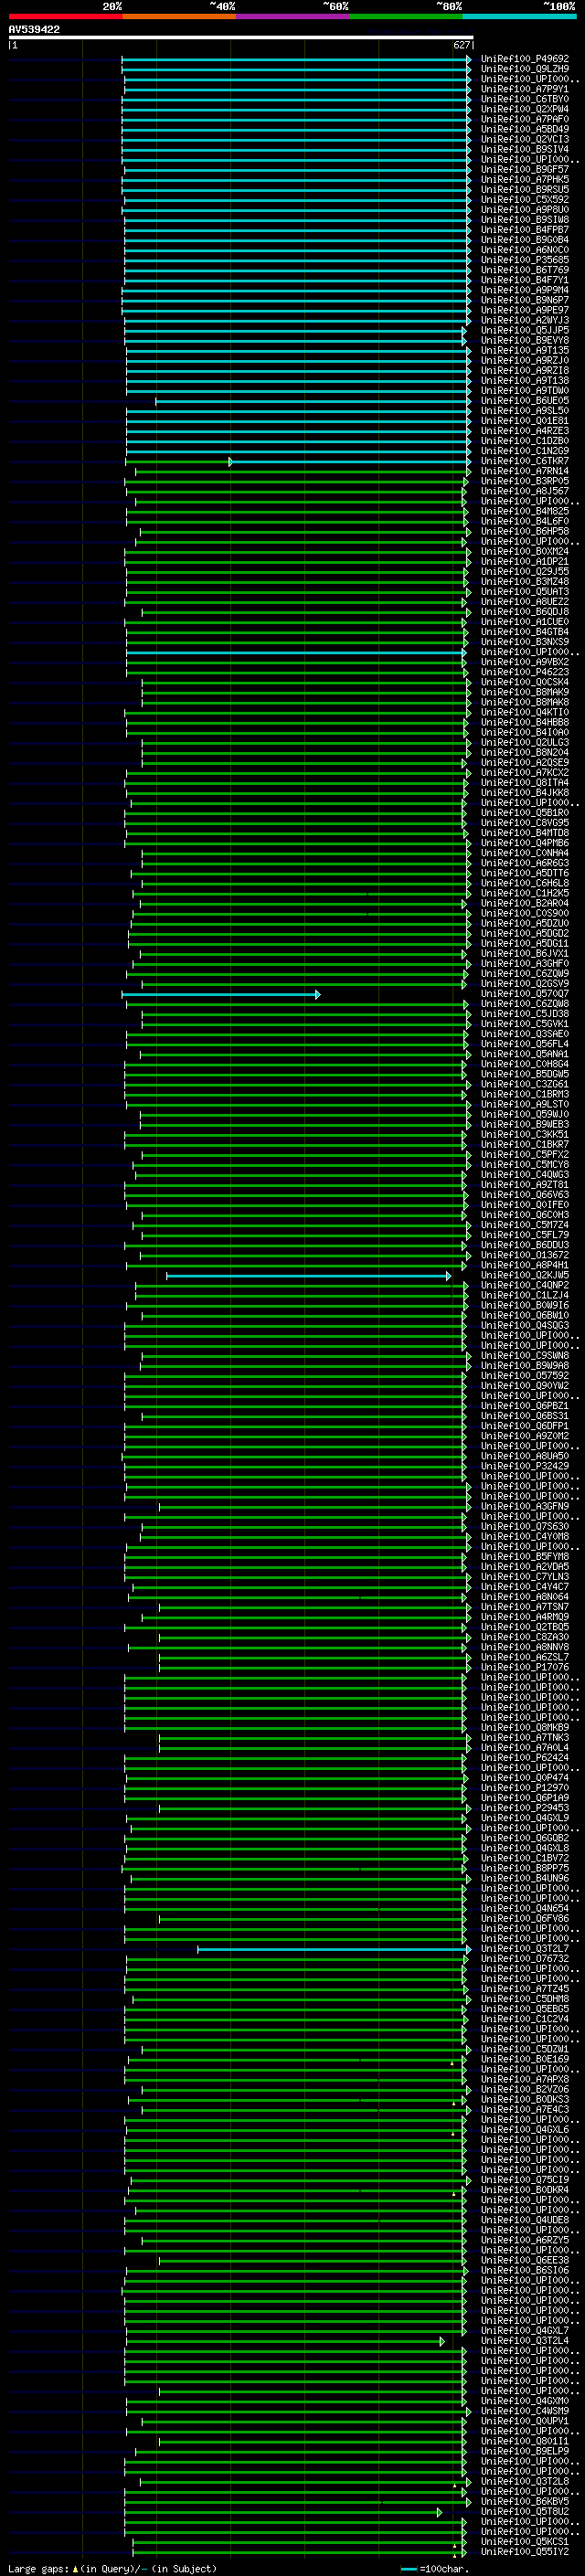This screenshot has height=2576, width=585.
Task: Click the query end position 627
Action: pyautogui.click(x=461, y=45)
